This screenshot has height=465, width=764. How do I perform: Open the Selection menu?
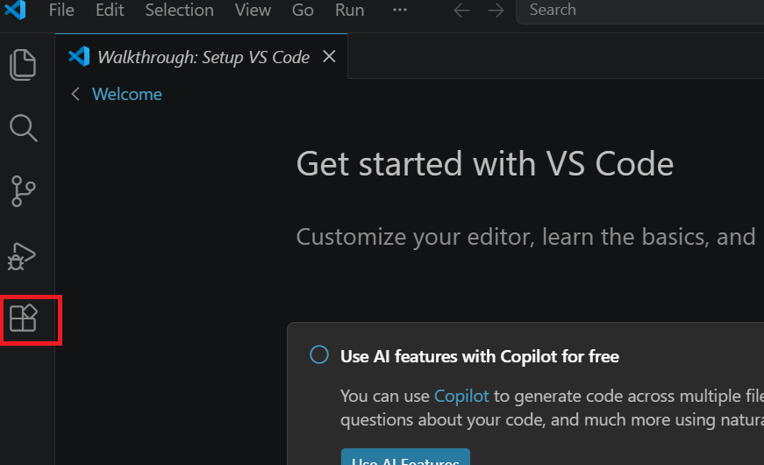pos(179,11)
